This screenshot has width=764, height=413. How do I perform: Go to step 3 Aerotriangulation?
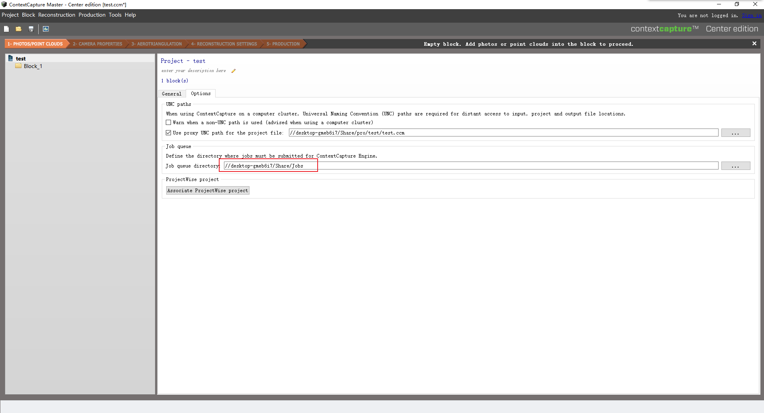157,44
